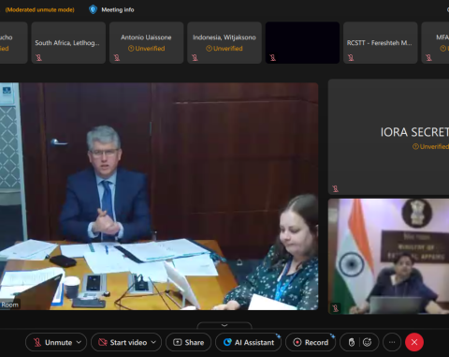
Task: Click muted mic icon on black tile
Action: tap(272, 57)
